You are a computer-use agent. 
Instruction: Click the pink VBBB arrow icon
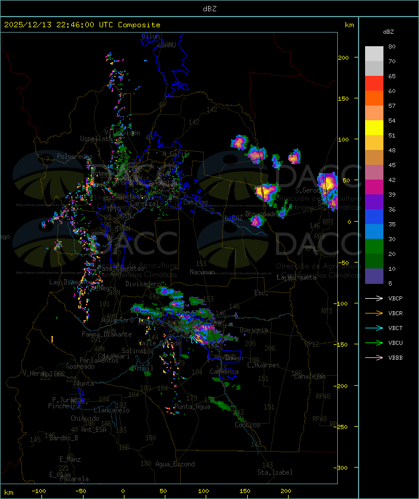374,357
